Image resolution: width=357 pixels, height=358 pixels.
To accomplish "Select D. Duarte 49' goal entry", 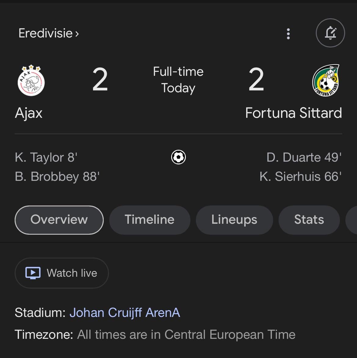I will point(304,157).
